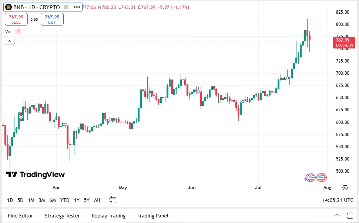Click the event marker circle at the Jun start
This screenshot has width=359, height=223.
click(198, 91)
